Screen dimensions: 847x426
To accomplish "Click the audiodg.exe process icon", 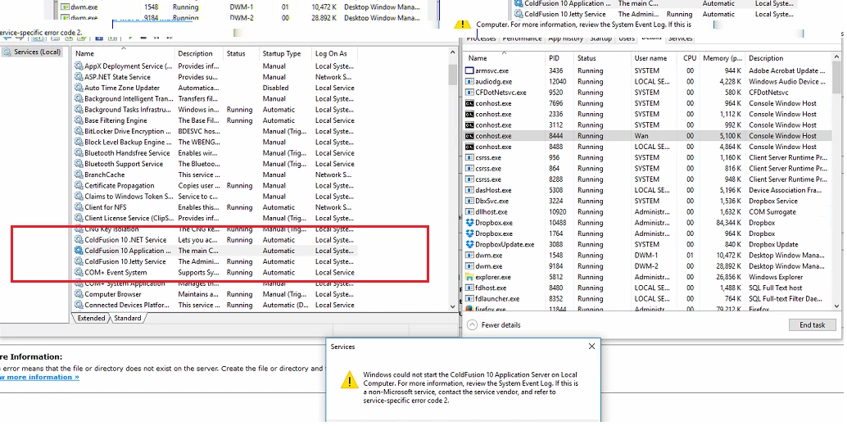I will pos(469,82).
